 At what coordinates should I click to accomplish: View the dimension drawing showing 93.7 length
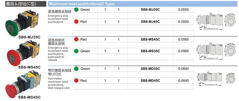(216, 79)
